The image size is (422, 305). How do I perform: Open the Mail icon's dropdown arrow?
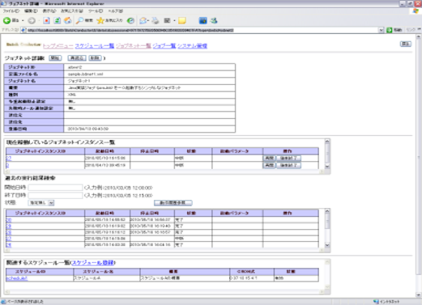pos(148,21)
